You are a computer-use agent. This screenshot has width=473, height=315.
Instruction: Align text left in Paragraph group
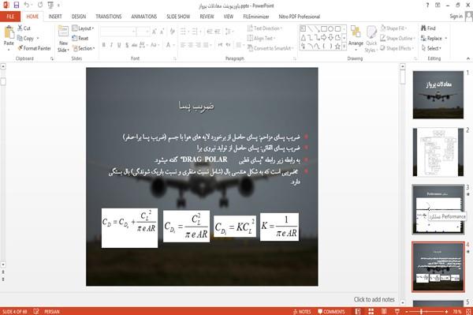[183, 45]
